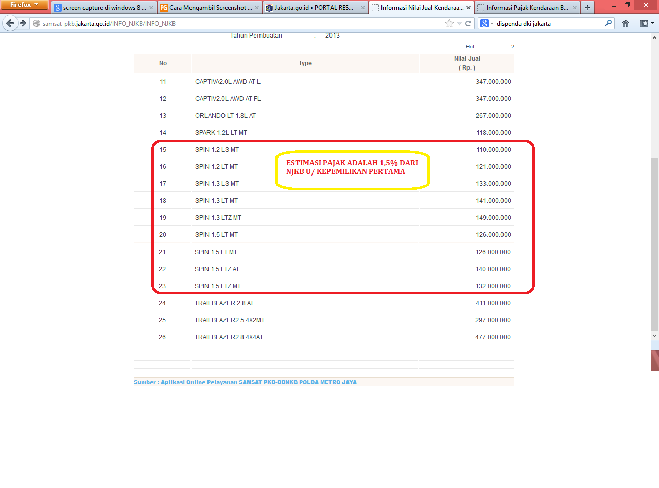Click 'ORLANDO LT 1.8L AT' row text
The image size is (659, 488).
click(x=226, y=116)
